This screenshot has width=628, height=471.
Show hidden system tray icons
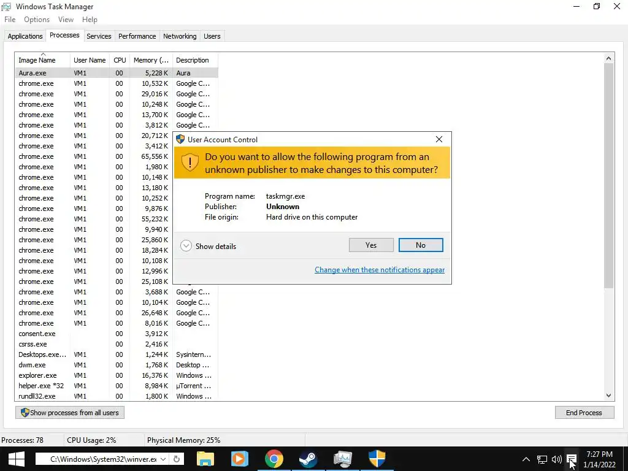[x=526, y=459]
